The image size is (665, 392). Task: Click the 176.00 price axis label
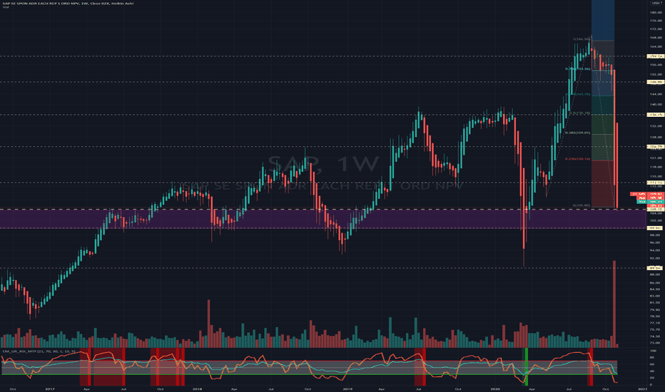tap(656, 21)
